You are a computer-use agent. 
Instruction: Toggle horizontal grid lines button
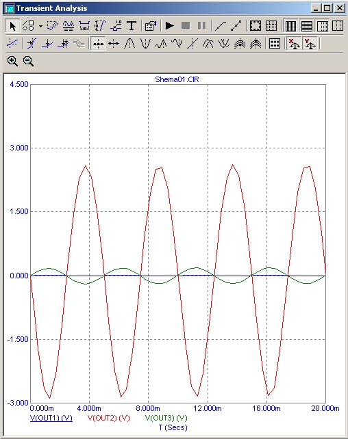pyautogui.click(x=306, y=26)
